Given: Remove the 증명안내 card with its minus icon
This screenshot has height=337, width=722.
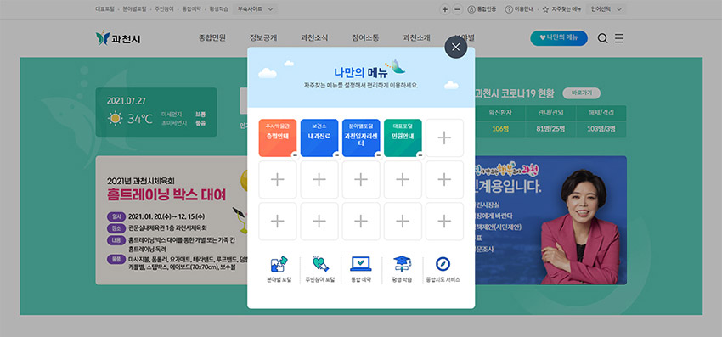Looking at the screenshot, I should tap(294, 155).
